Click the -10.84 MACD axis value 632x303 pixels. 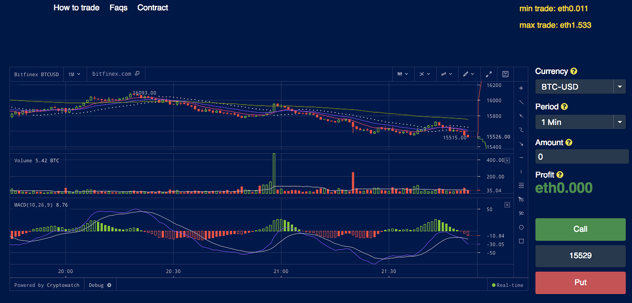[495, 236]
